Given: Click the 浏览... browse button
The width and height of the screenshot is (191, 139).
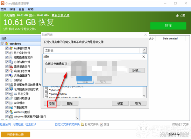Looking at the screenshot, I should click(137, 71).
